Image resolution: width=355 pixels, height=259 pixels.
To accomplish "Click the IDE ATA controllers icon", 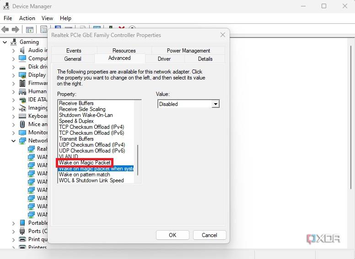I will point(22,100).
